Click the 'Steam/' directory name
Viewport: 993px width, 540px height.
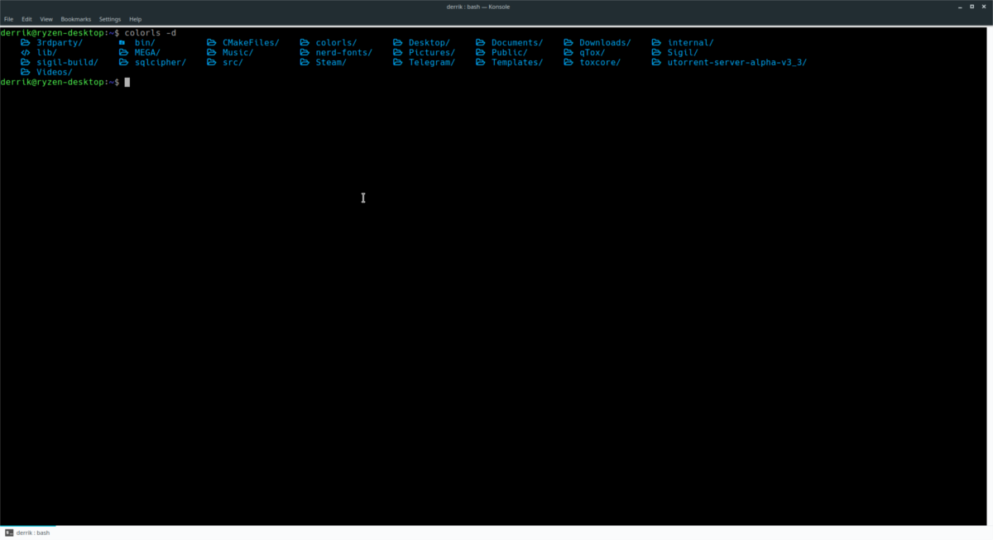(x=331, y=63)
